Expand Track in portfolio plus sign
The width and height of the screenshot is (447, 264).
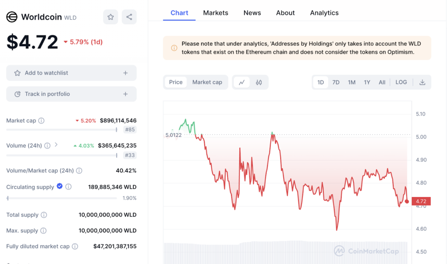(125, 94)
